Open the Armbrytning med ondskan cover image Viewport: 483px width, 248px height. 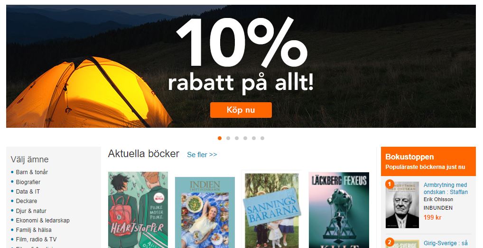(402, 204)
